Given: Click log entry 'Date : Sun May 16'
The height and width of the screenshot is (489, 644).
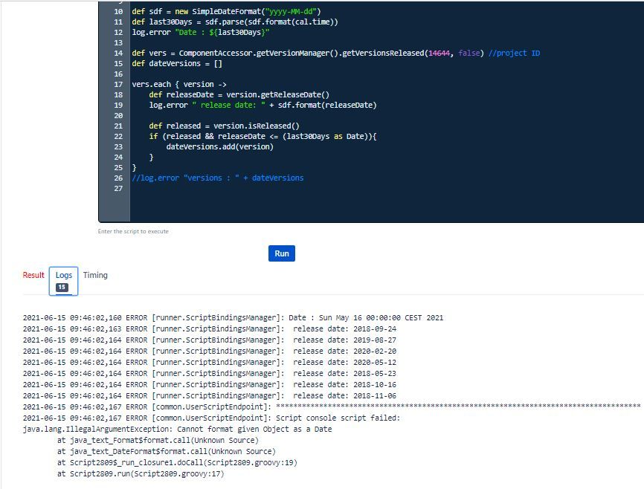Looking at the screenshot, I should click(234, 318).
